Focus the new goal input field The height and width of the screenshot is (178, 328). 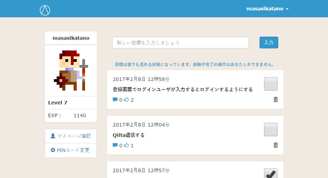180,43
